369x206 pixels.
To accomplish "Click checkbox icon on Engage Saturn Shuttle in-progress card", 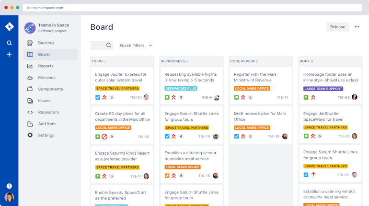I will (167, 137).
